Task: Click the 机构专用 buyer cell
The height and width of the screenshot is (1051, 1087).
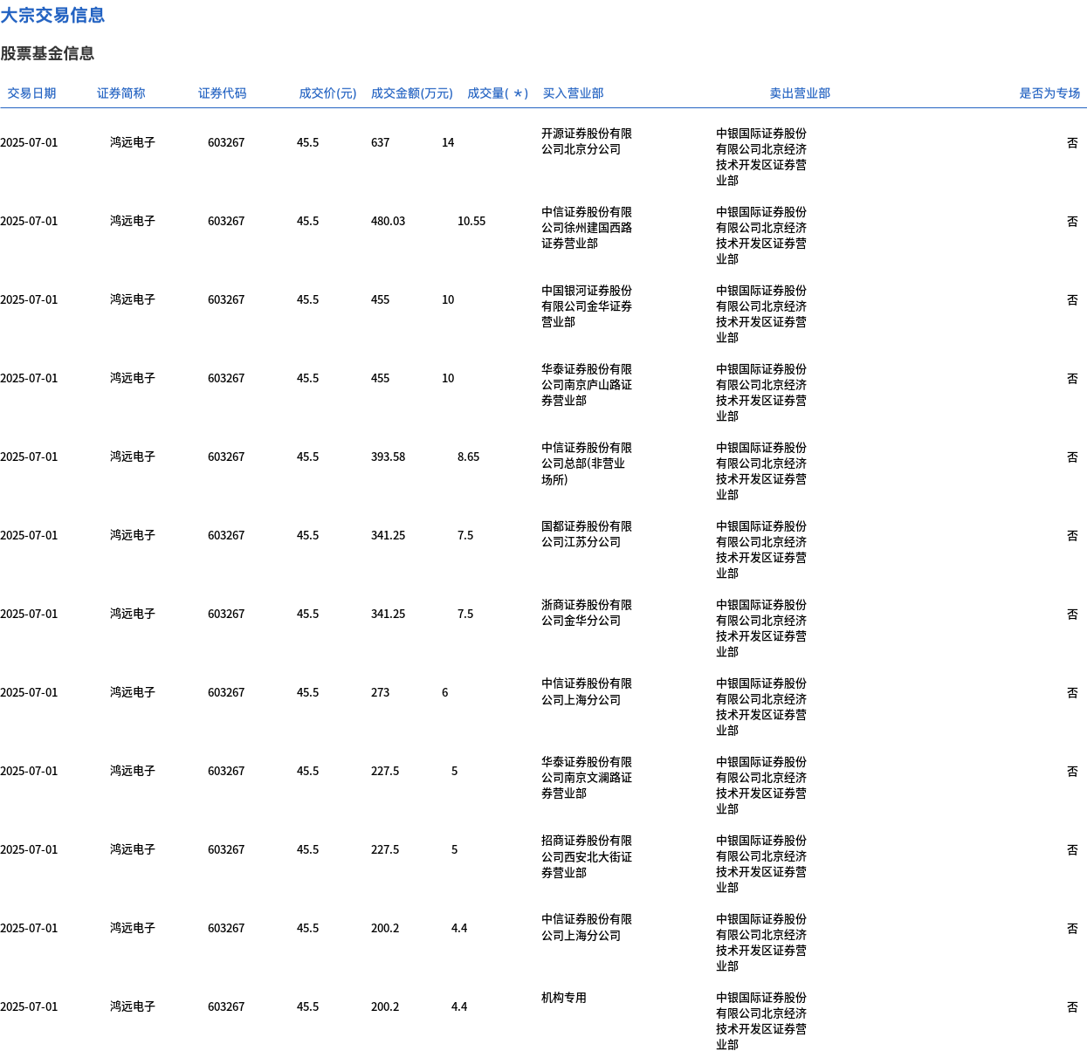Action: click(563, 998)
